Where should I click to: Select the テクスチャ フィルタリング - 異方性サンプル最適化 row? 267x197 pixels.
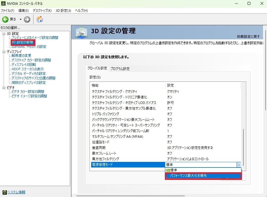(x=166, y=108)
